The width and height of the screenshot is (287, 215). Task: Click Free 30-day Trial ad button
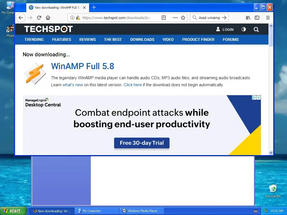pyautogui.click(x=142, y=143)
